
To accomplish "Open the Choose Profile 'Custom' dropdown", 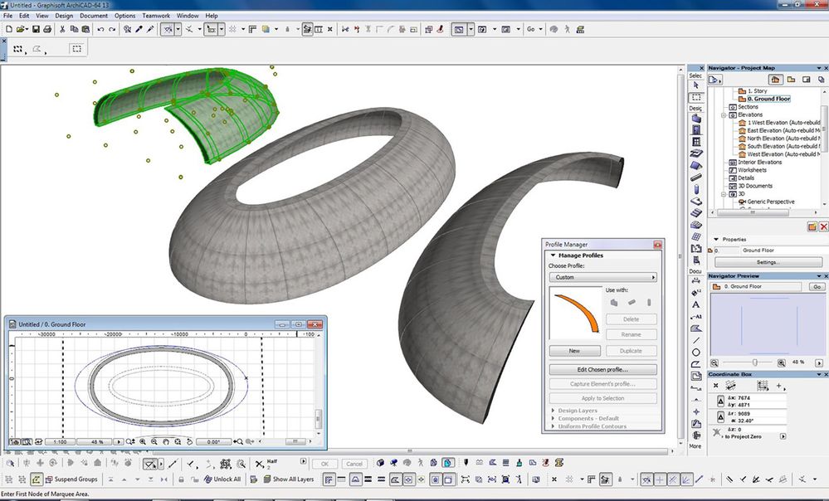I will click(603, 277).
